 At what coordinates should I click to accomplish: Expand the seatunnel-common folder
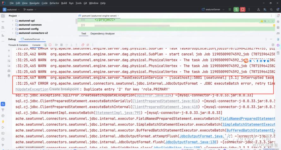point(13,25)
